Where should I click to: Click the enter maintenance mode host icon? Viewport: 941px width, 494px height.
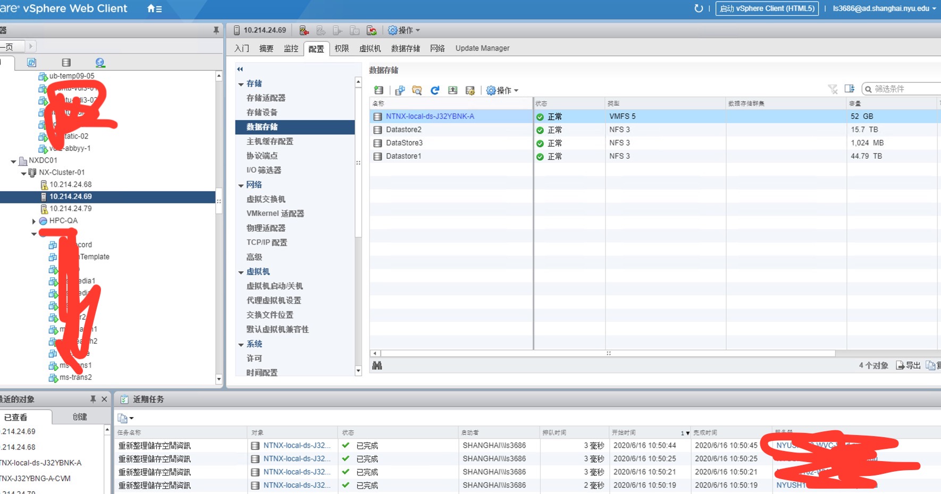[304, 30]
